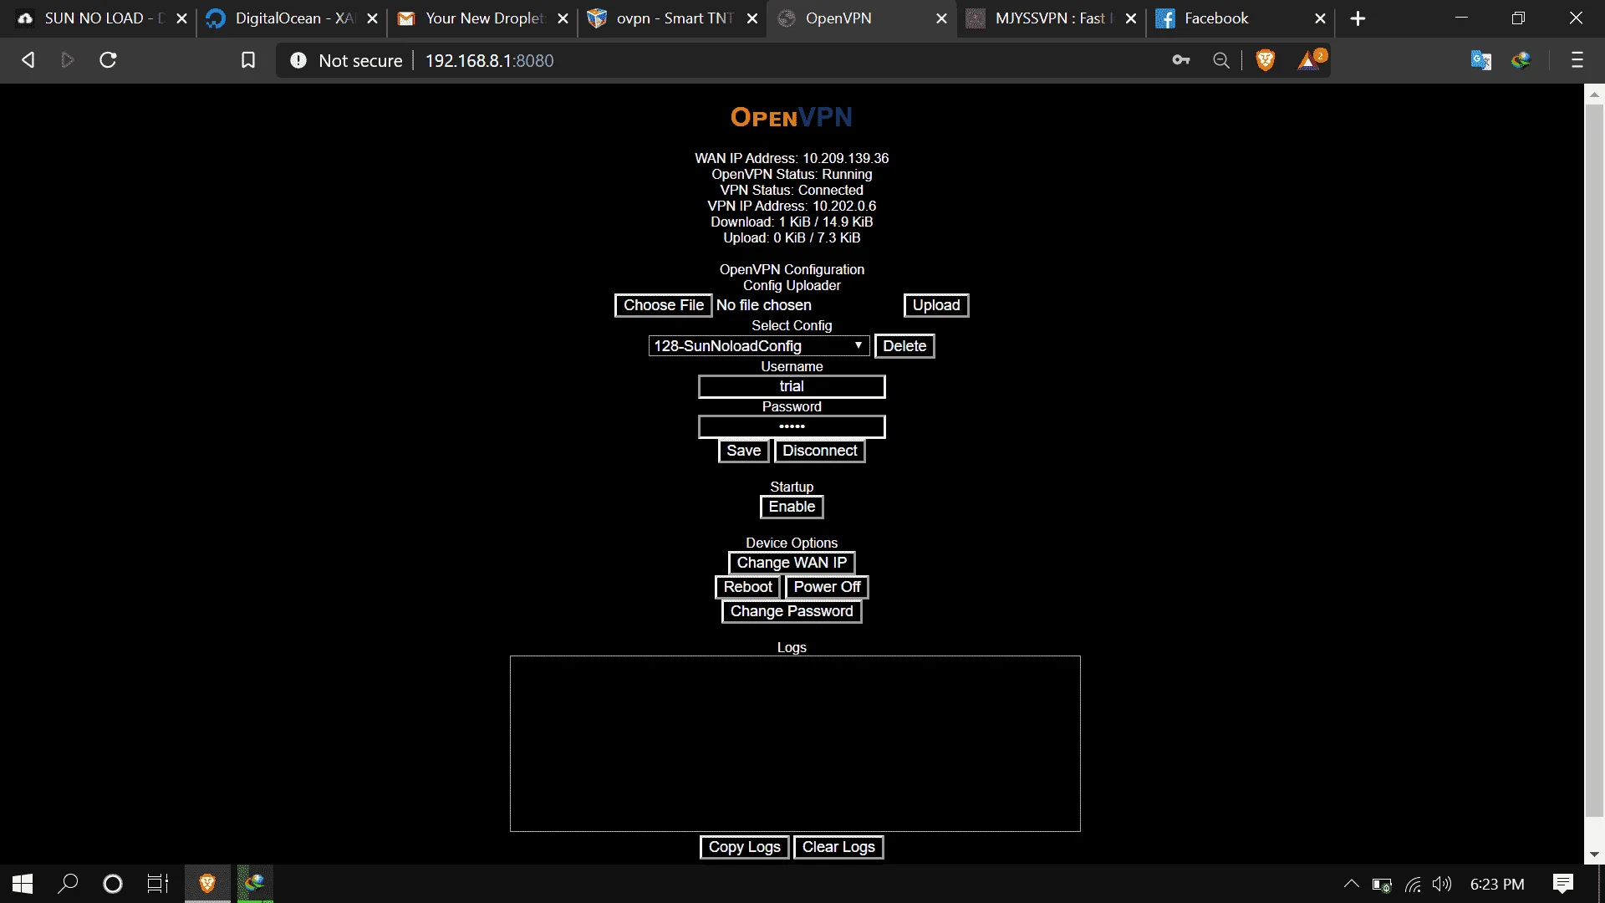Close the Facebook tab
Screen dimensions: 1605x903
pos(1321,18)
